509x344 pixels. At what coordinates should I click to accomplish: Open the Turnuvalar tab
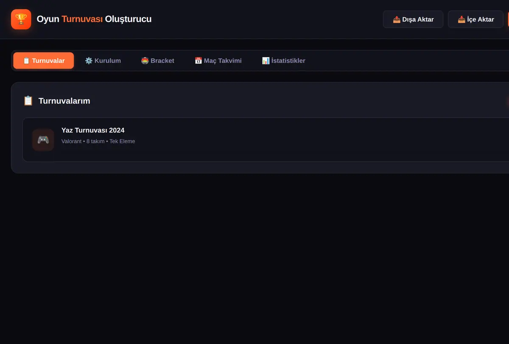click(44, 61)
